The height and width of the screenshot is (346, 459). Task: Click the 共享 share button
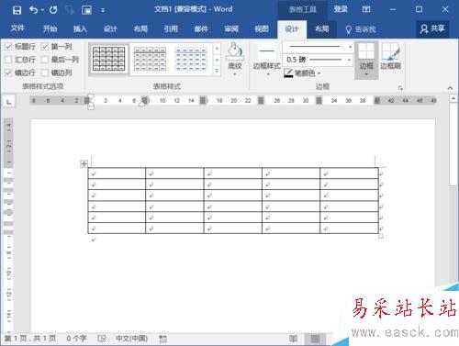(x=432, y=28)
